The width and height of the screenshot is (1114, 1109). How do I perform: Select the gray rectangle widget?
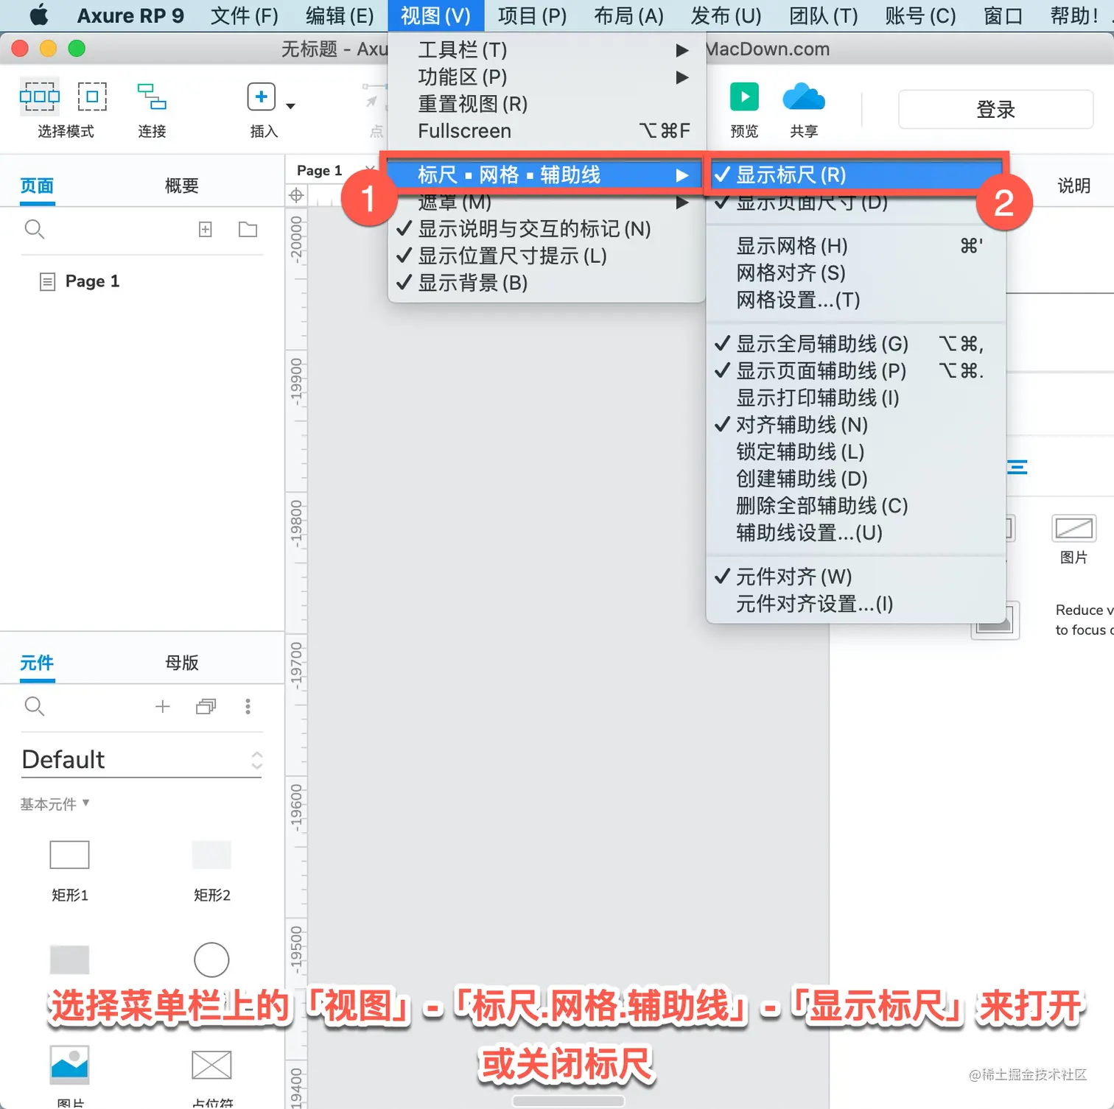(x=69, y=960)
